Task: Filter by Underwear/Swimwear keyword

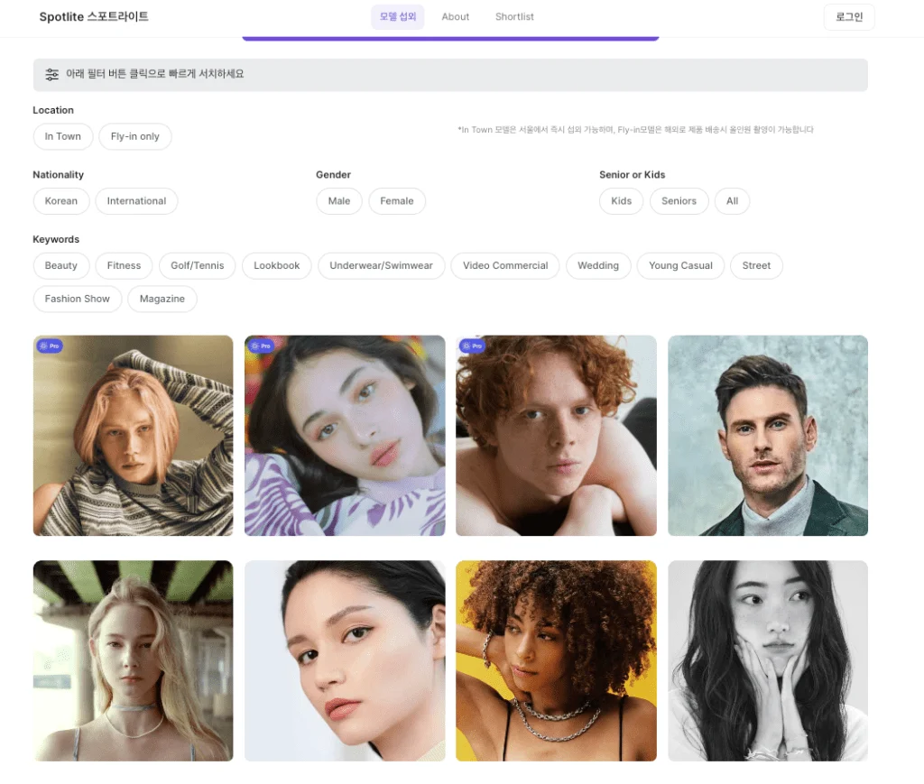Action: click(x=381, y=265)
